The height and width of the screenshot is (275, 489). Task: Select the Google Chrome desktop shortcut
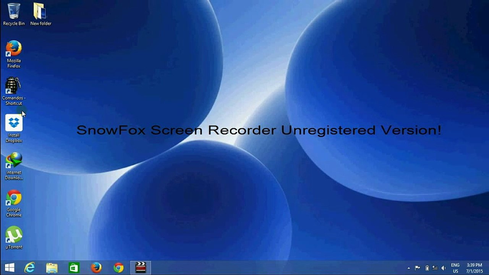click(14, 204)
